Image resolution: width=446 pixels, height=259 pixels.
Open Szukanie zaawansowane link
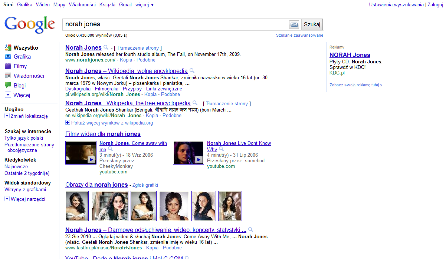pos(299,35)
